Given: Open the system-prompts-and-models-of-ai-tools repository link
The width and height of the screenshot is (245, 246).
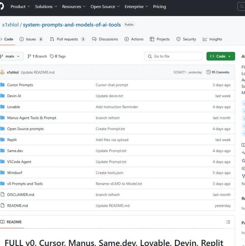Looking at the screenshot, I should [72, 25].
